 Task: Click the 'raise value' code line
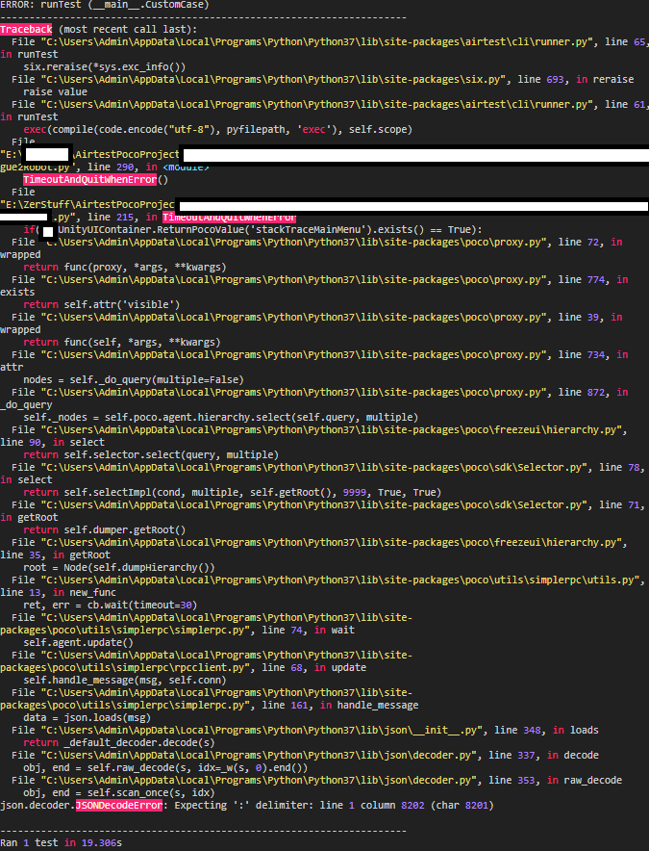coord(55,91)
